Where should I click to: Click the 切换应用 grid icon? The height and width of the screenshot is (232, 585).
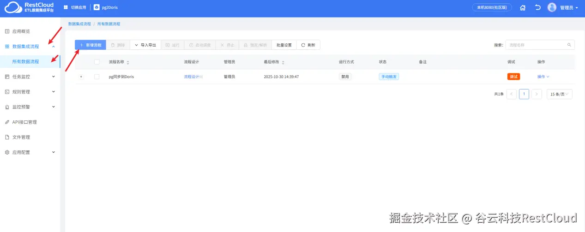(x=66, y=7)
